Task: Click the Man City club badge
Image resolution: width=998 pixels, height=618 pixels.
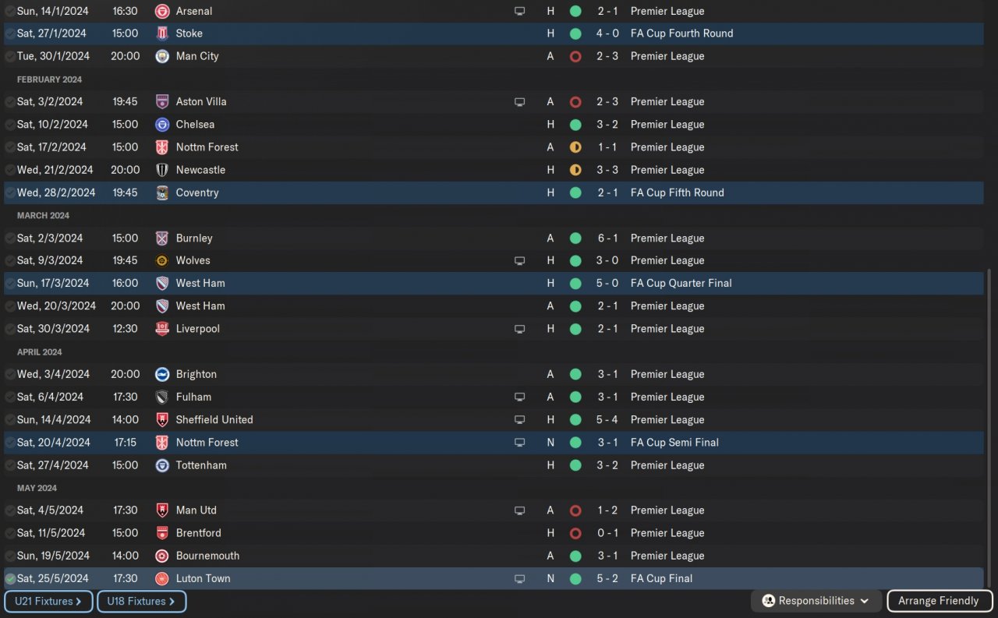Action: point(162,56)
